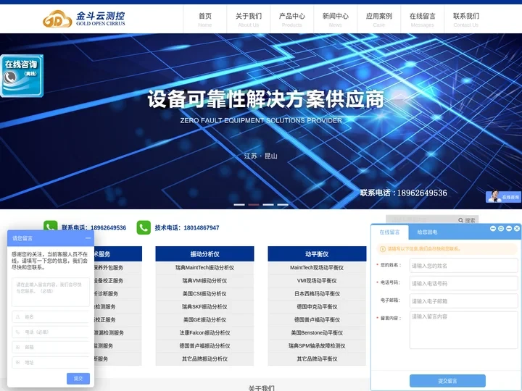
Task: Switch to 给您回电 callback tab
Action: point(427,232)
